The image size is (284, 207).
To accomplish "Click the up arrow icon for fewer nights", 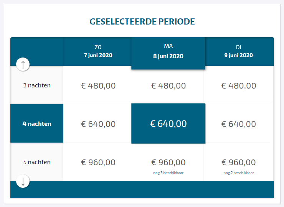I will pos(23,64).
